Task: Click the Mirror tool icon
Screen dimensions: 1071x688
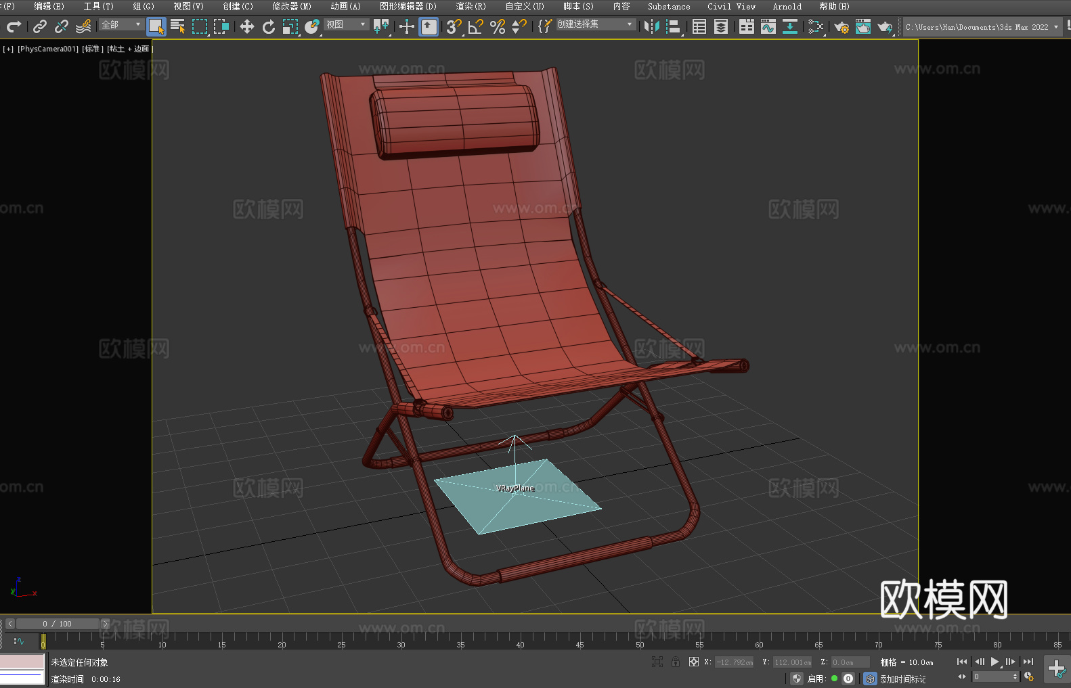Action: coord(652,26)
